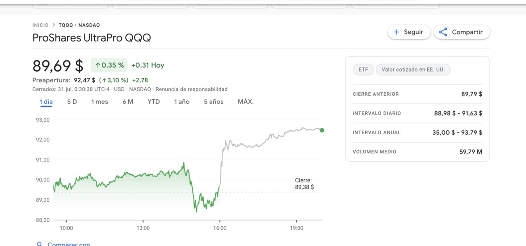
Task: Click the breadcrumb chevron after INICIO
Action: click(53, 25)
